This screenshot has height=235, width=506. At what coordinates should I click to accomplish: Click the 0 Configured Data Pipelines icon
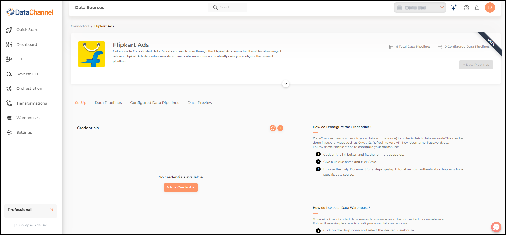pyautogui.click(x=440, y=47)
